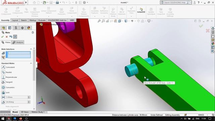This screenshot has height=121, width=215.
Task: Open the Display Style dropdown arrow
Action: tap(129, 21)
